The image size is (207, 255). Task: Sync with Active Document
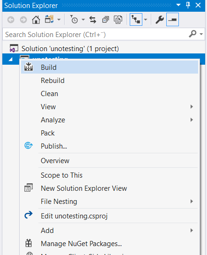[x=93, y=20]
